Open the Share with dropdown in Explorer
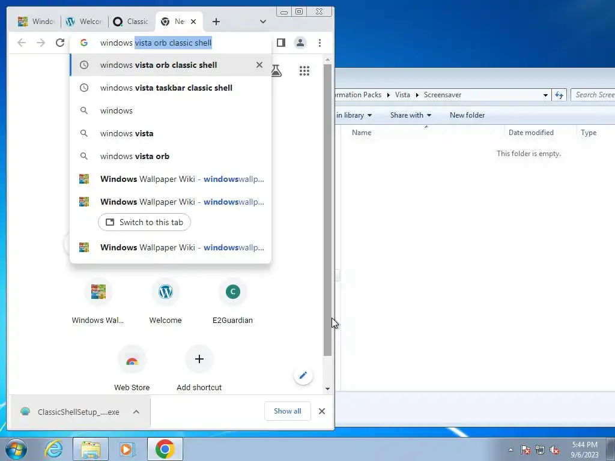This screenshot has width=615, height=461. coord(411,115)
